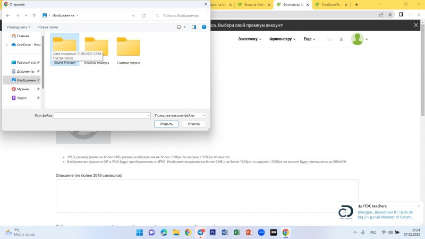Screen dimensions: 425x239
Task: Go back in the file dialog
Action: 8,15
